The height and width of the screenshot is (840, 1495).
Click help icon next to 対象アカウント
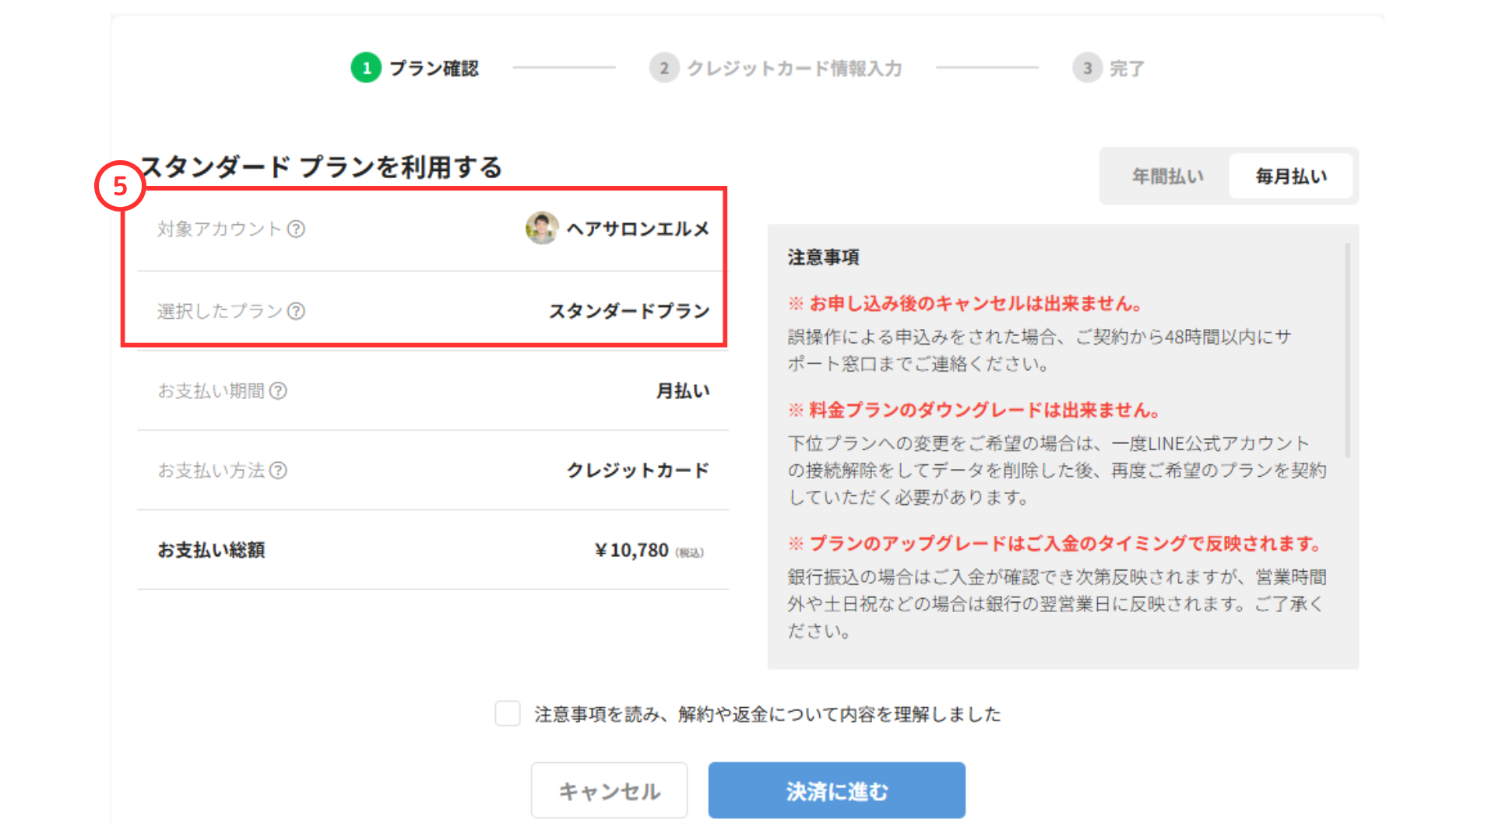296,229
